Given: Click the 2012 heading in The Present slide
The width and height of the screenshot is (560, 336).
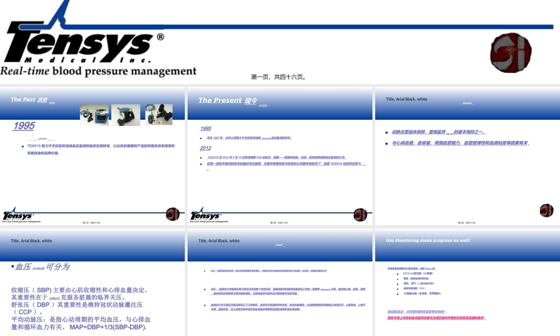Looking at the screenshot, I should [206, 148].
